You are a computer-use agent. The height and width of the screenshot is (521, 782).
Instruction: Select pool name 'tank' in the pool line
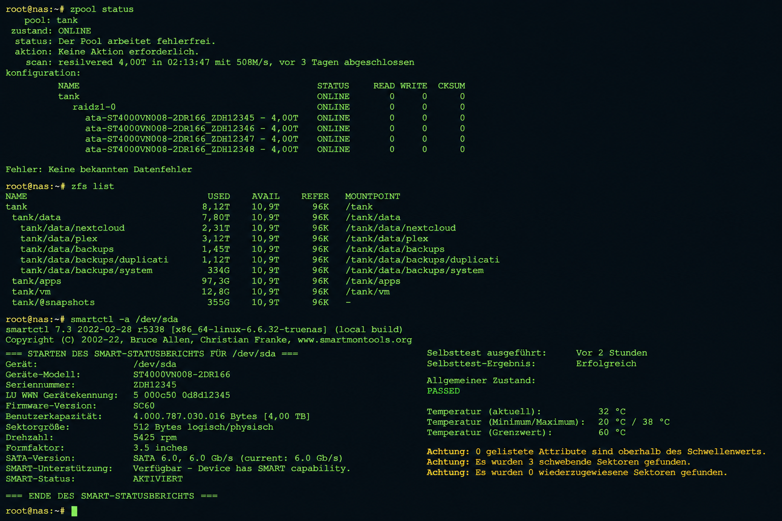click(x=67, y=20)
